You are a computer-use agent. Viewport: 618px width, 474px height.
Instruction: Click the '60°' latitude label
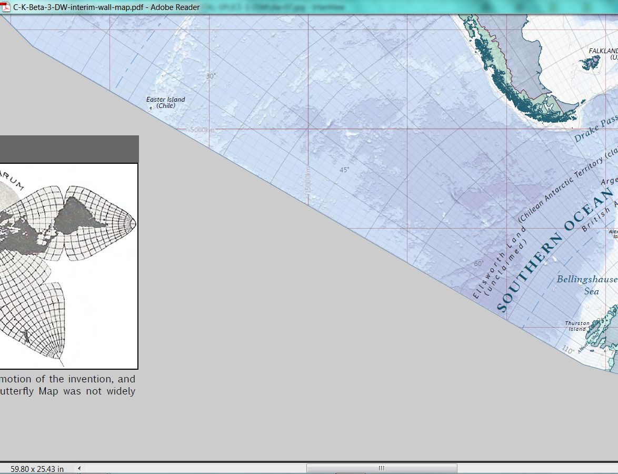[x=479, y=263]
